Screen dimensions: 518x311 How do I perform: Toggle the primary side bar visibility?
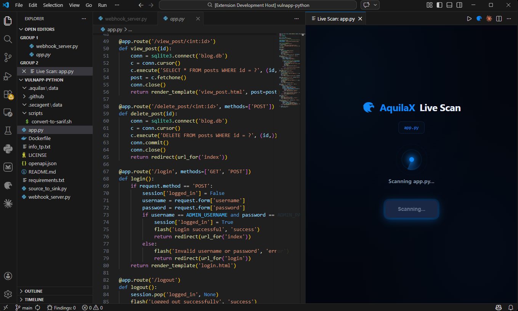[x=439, y=5]
